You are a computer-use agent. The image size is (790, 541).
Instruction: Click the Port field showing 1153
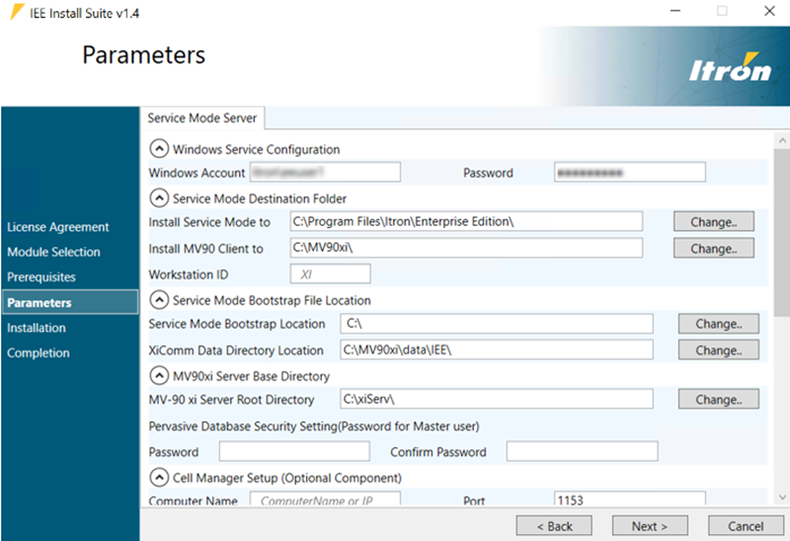(630, 499)
